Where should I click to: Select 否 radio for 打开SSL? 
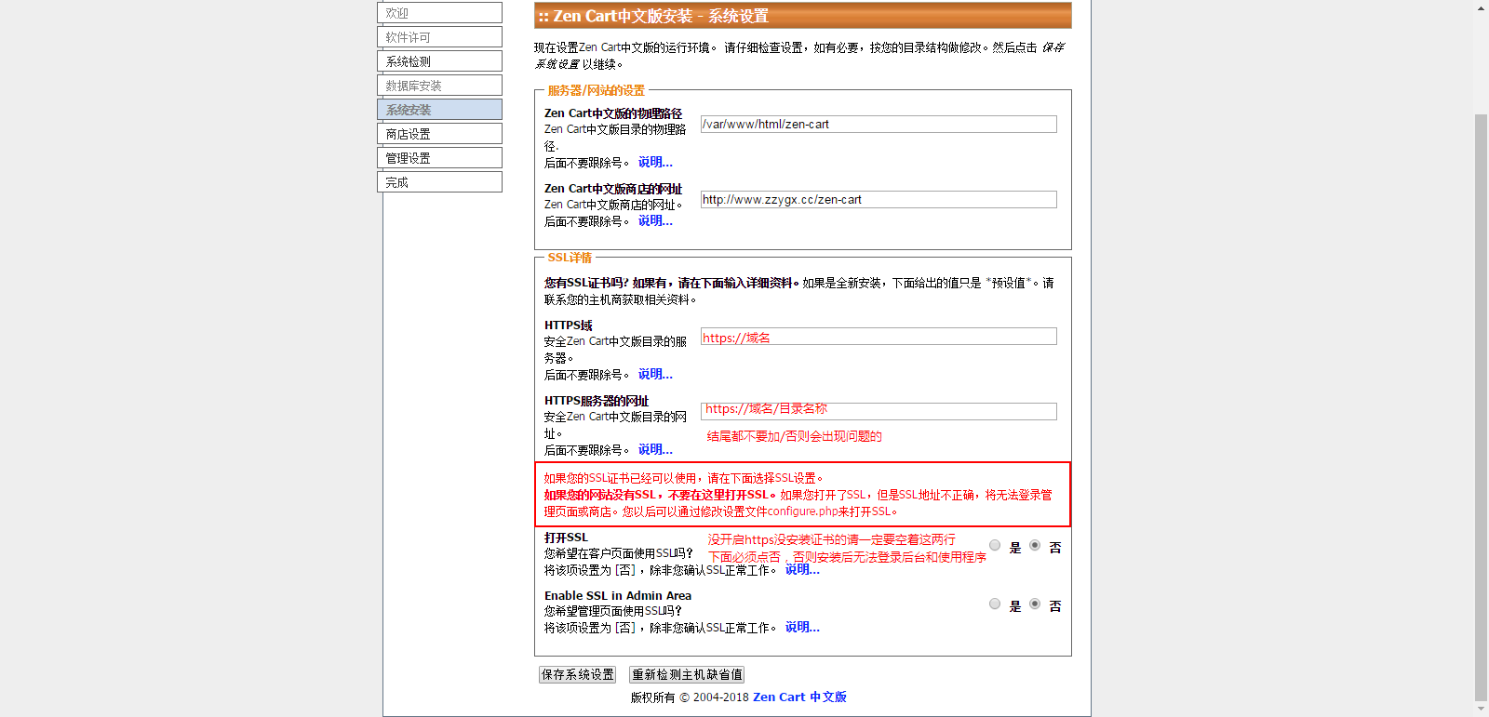click(x=1035, y=546)
